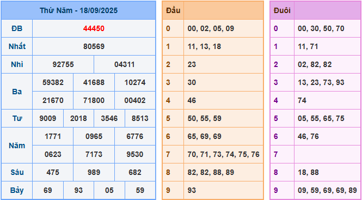Select third prize number 41688
This screenshot has height=200, width=362.
point(94,82)
